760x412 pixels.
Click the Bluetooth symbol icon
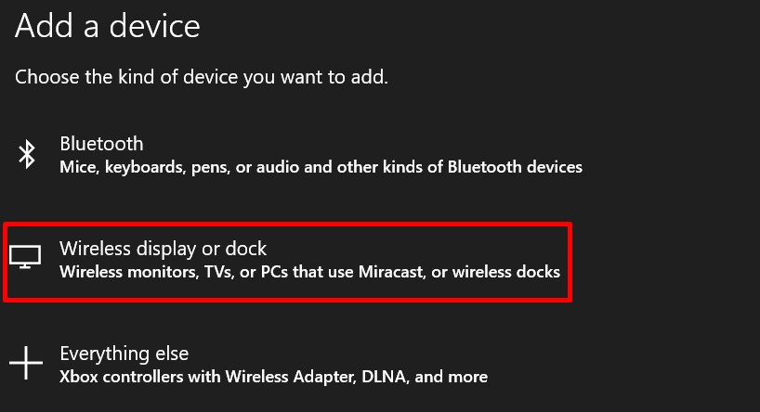pyautogui.click(x=27, y=155)
